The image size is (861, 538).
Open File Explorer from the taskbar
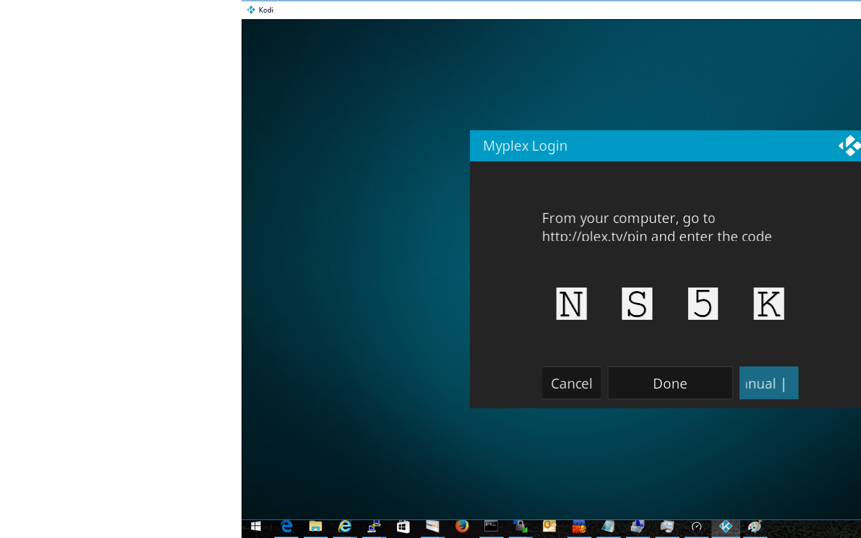coord(316,527)
